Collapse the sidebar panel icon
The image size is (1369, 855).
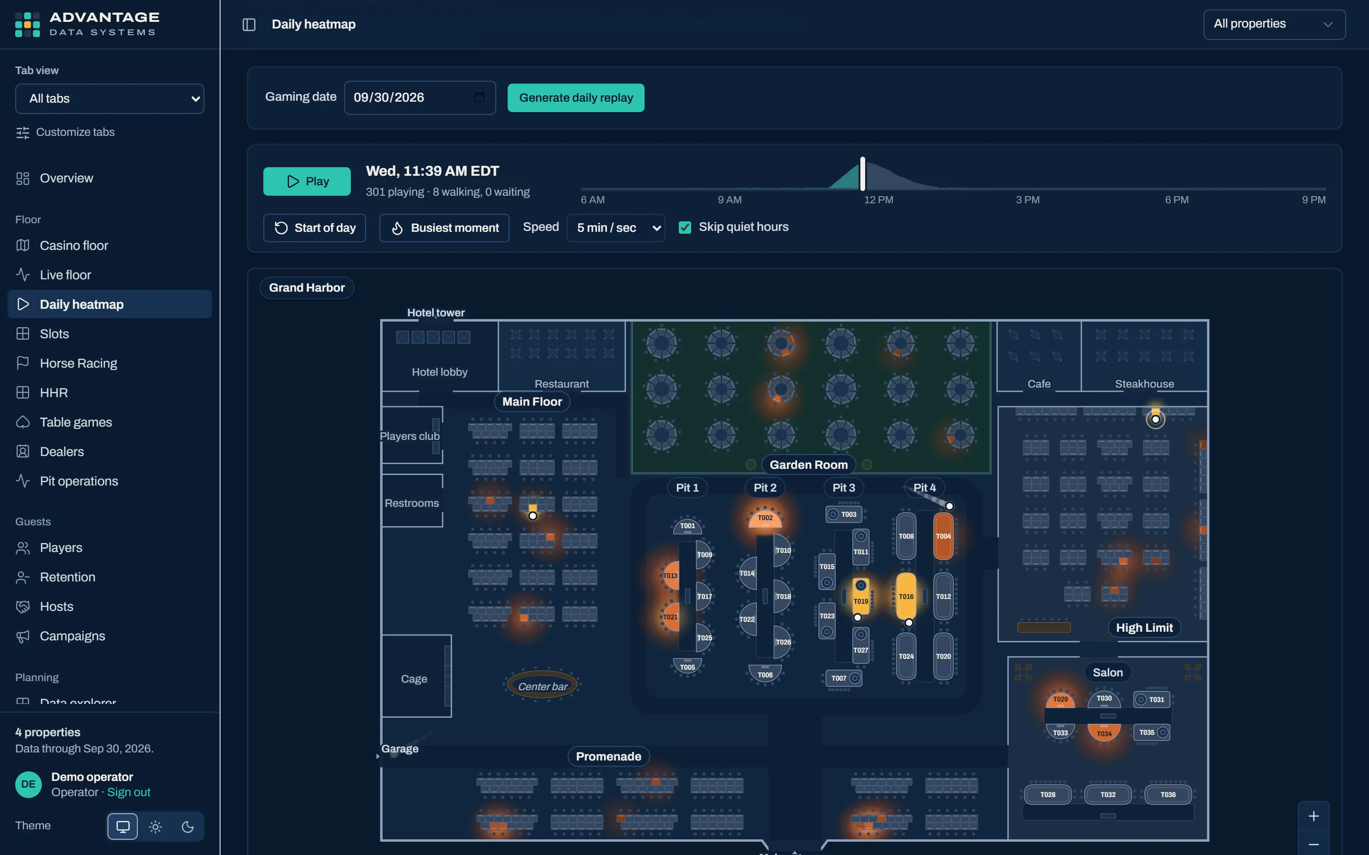[x=249, y=24]
